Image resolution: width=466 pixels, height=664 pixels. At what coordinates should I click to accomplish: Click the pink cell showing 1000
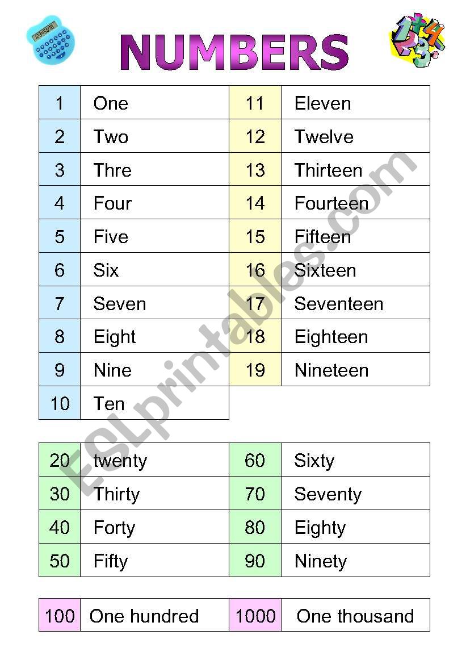255,616
